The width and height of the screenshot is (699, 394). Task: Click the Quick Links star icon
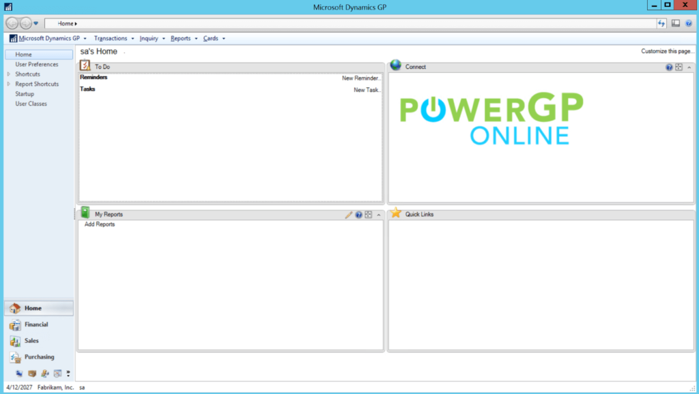click(x=395, y=213)
